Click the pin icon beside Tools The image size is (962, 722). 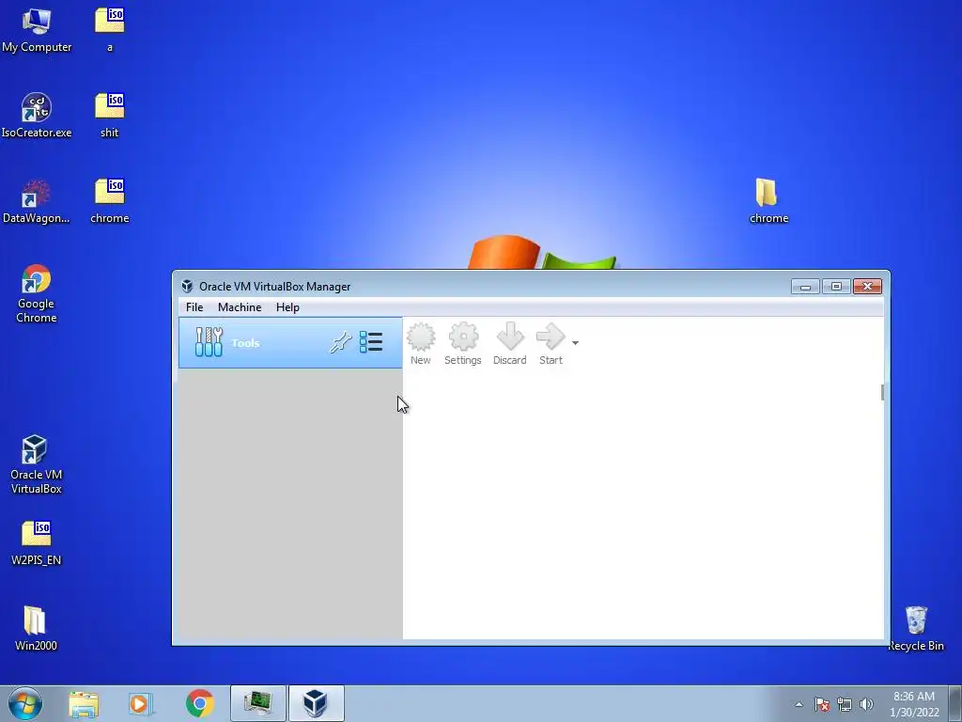340,342
